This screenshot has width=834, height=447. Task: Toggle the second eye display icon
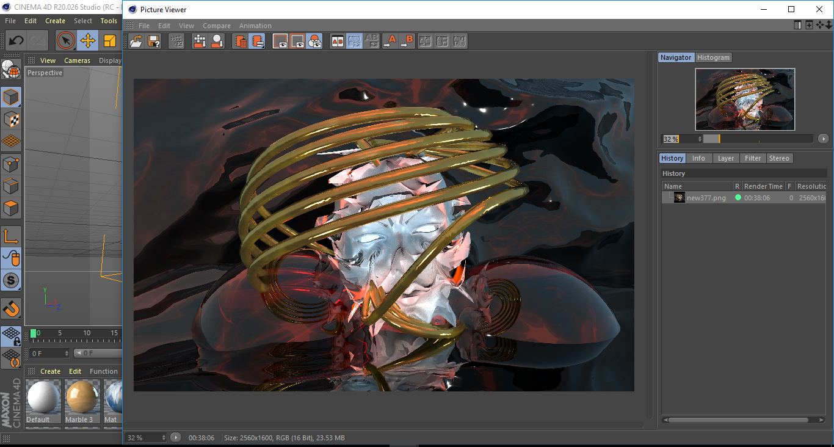297,41
